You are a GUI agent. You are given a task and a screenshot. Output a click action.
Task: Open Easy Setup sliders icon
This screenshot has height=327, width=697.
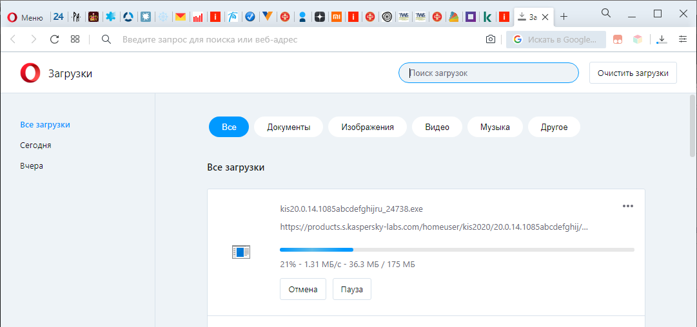683,39
